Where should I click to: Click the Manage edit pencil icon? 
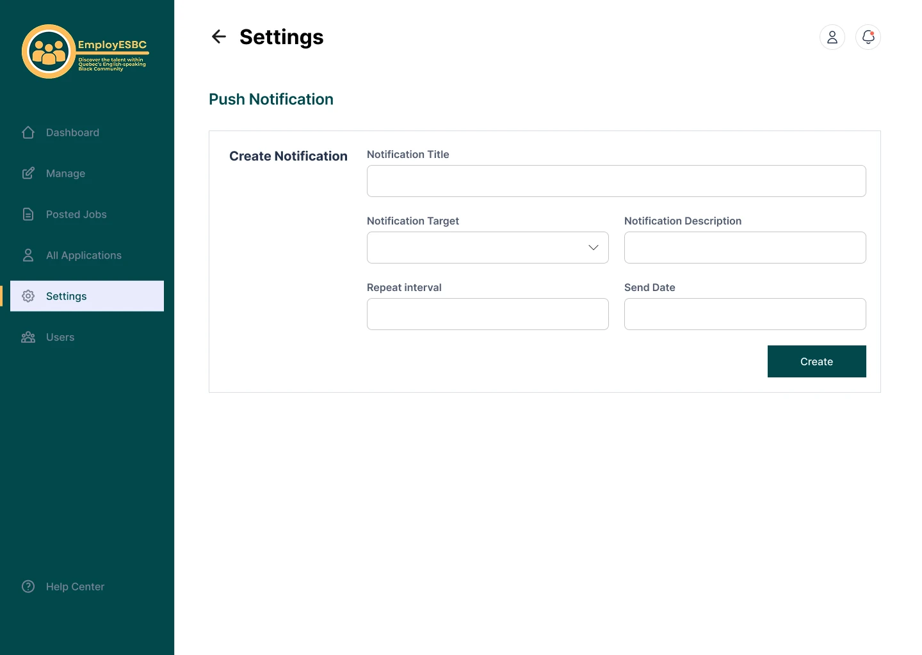[28, 173]
